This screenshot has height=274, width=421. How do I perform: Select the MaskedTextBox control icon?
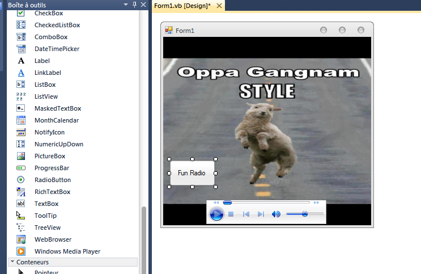click(x=20, y=108)
